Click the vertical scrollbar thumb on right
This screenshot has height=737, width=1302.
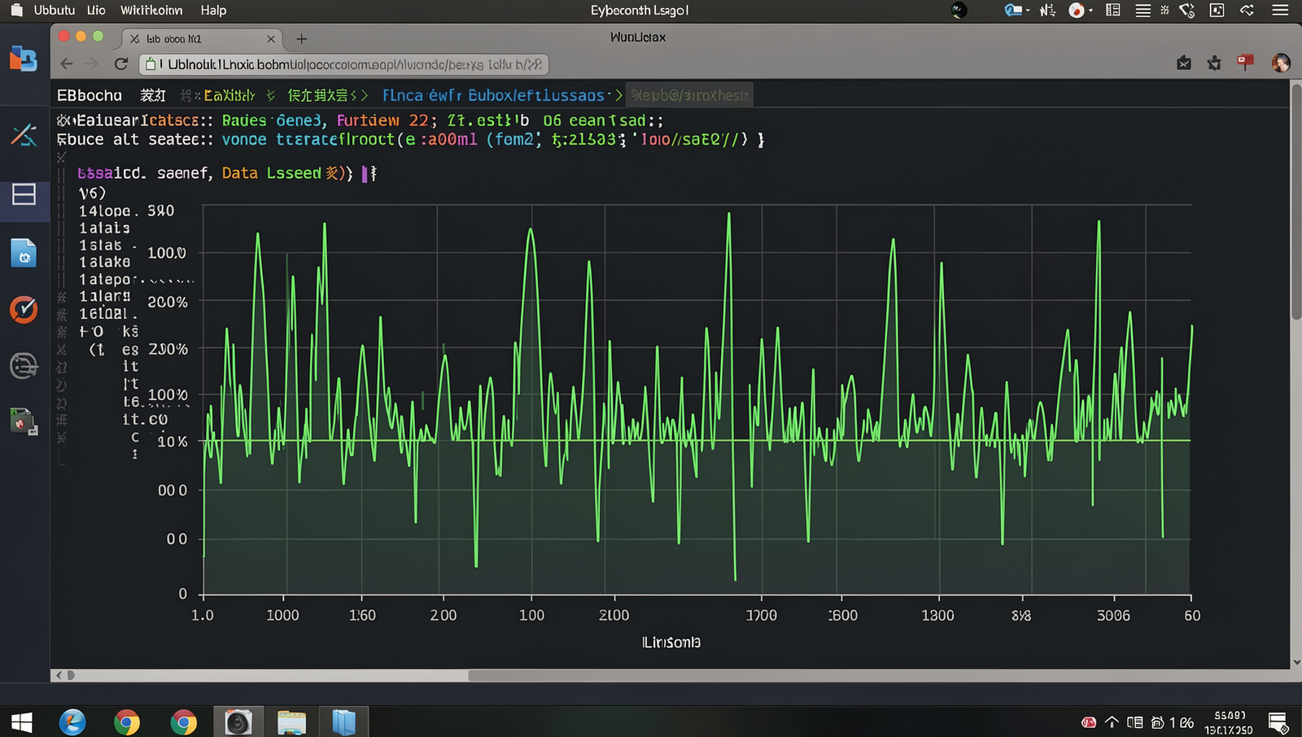1296,201
